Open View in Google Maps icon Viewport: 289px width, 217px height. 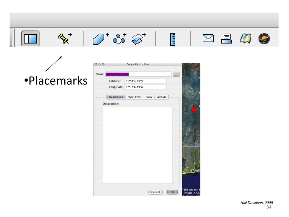point(246,38)
